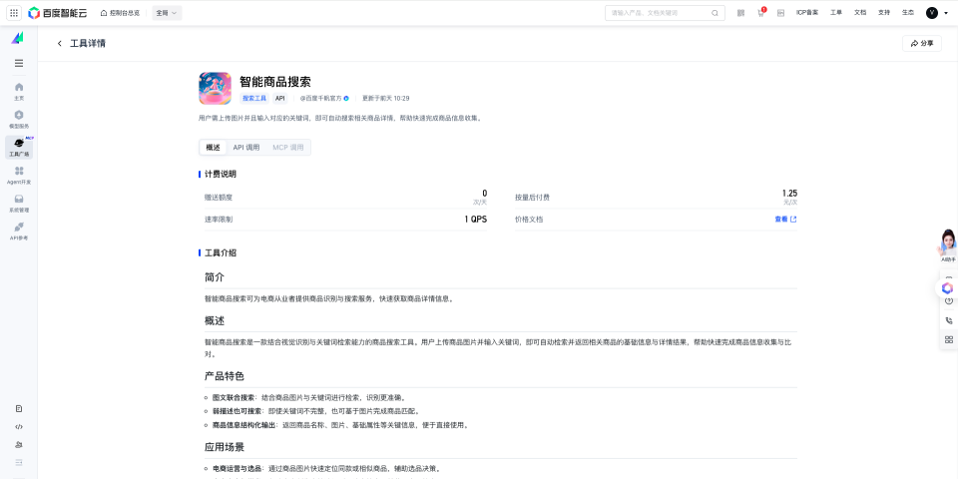The width and height of the screenshot is (958, 479).
Task: Expand the 全局 region dropdown
Action: point(167,13)
